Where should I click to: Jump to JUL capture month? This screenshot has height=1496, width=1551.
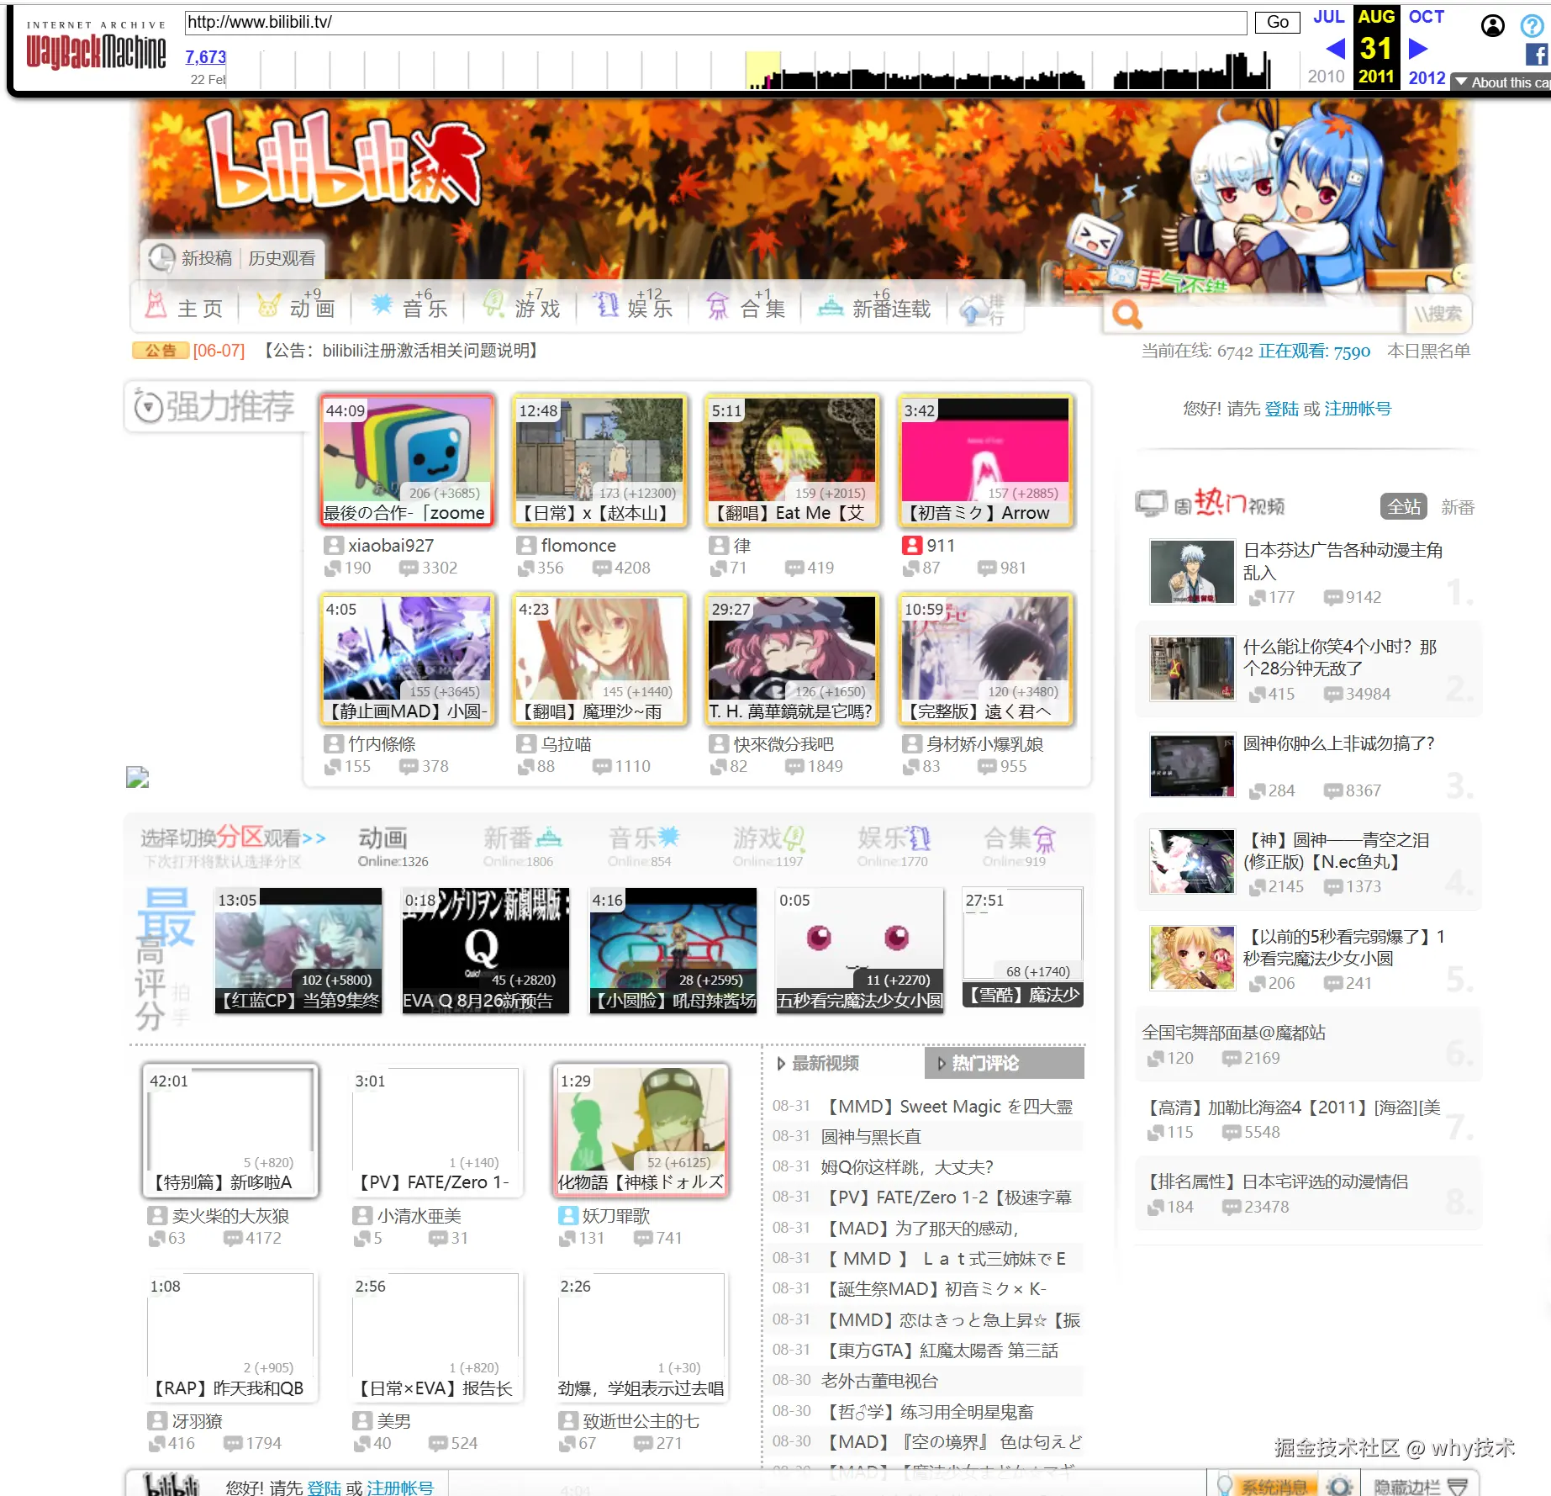pyautogui.click(x=1328, y=17)
